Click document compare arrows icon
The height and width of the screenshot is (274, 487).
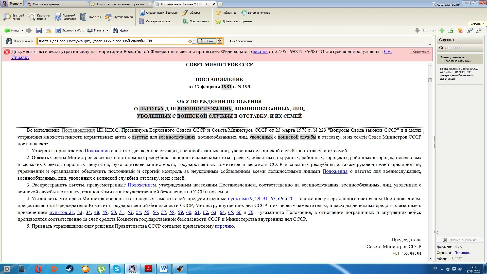[x=451, y=31]
